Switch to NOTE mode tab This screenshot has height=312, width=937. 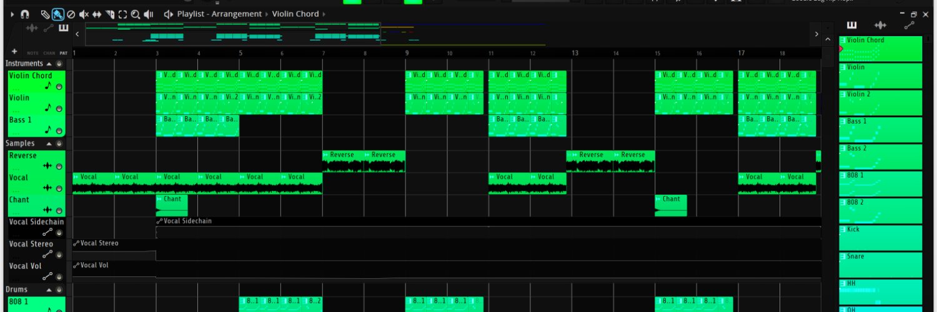coord(32,53)
